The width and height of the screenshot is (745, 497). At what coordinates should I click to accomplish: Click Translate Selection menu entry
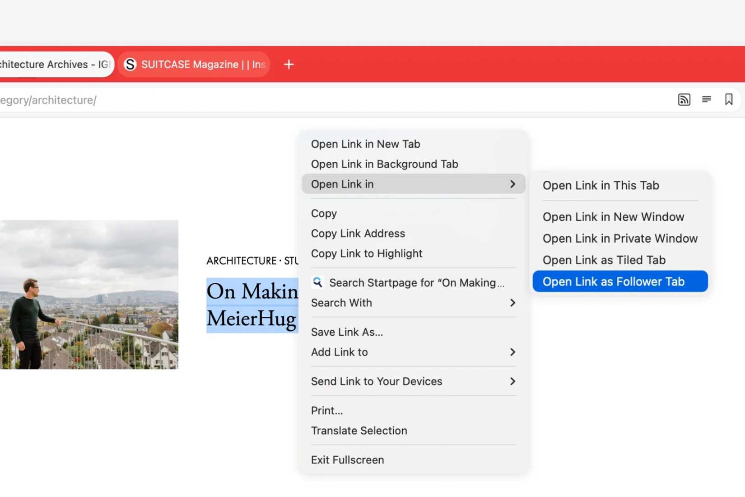359,431
